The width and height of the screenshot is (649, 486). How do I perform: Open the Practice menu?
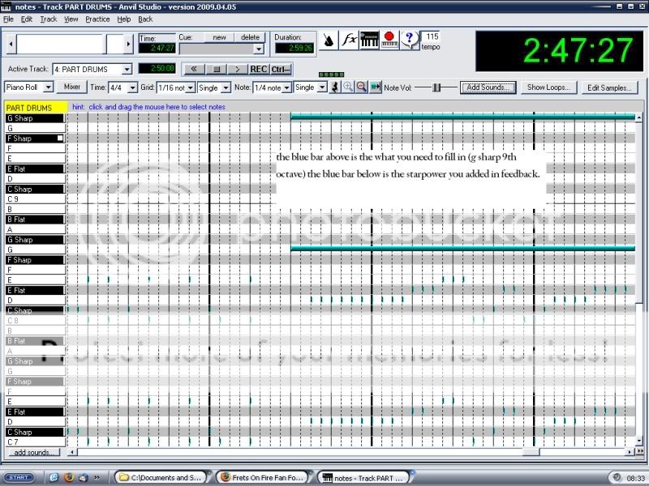[97, 19]
